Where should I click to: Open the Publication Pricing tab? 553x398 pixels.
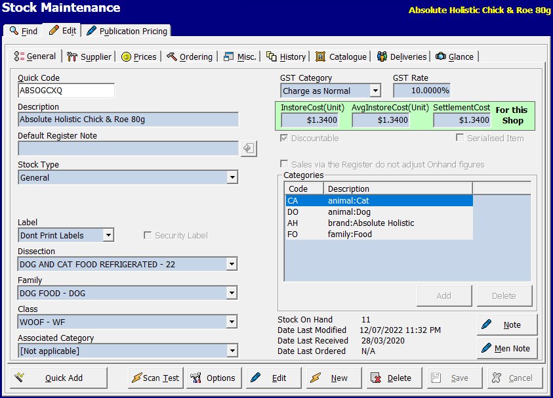pos(127,31)
